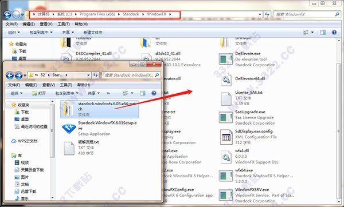Change the view style icon in the front window toolbar
The height and width of the screenshot is (207, 344).
click(x=125, y=93)
